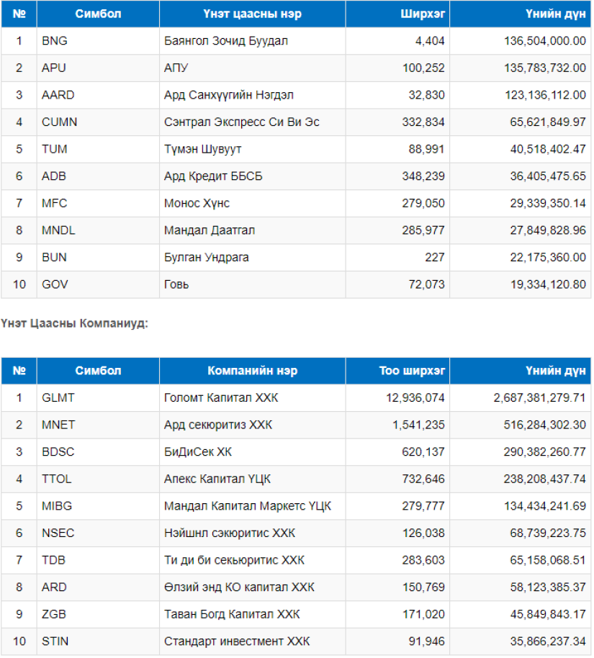Click the BUN symbol cell
This screenshot has width=594, height=658.
coord(98,257)
